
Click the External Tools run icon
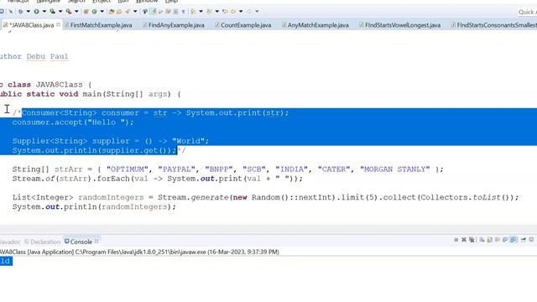click(x=69, y=12)
